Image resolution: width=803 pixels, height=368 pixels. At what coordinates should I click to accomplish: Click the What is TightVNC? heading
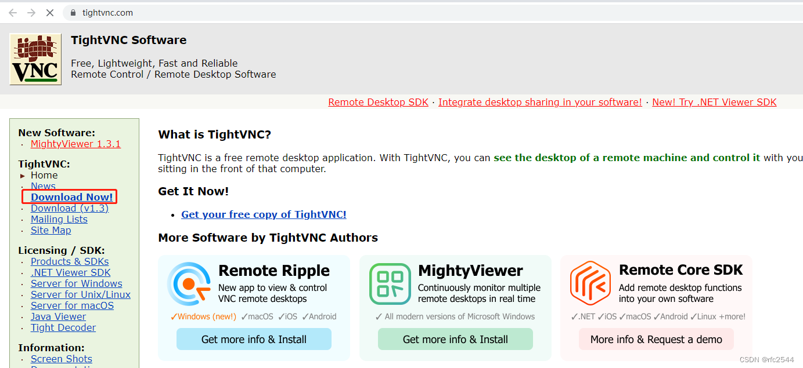tap(215, 134)
